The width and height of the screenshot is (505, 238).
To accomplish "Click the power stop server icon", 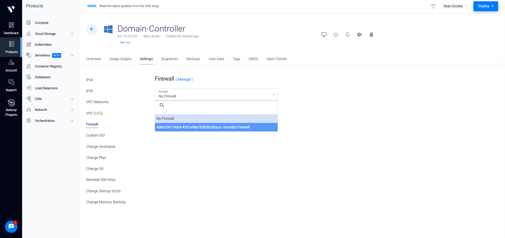I will click(x=336, y=35).
